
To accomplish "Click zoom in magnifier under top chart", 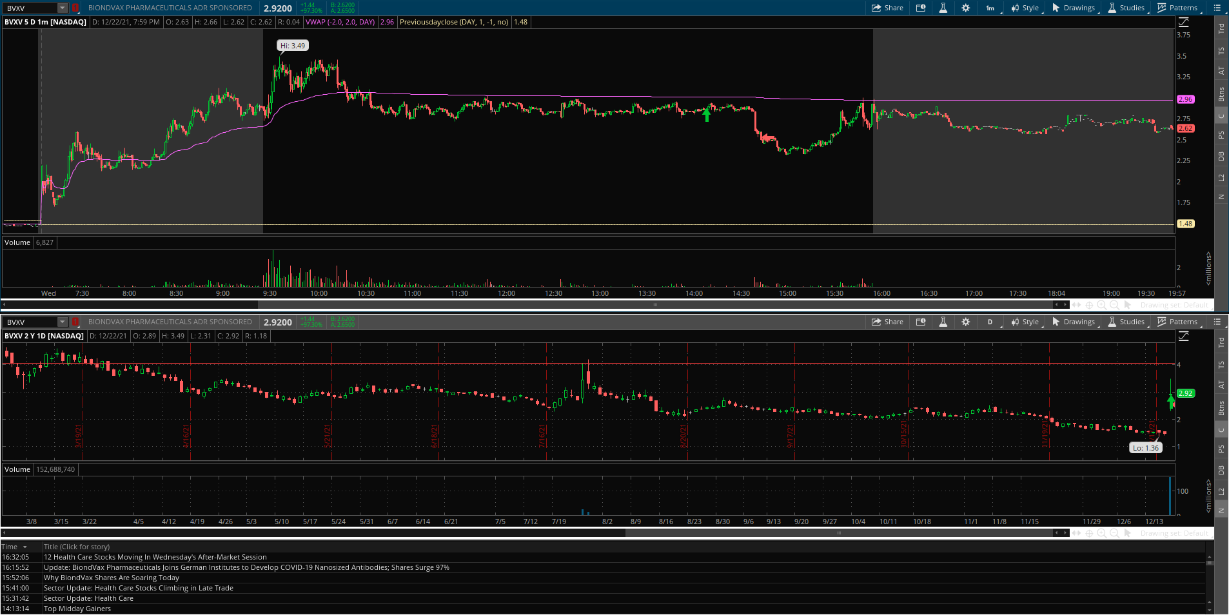I will [1101, 305].
